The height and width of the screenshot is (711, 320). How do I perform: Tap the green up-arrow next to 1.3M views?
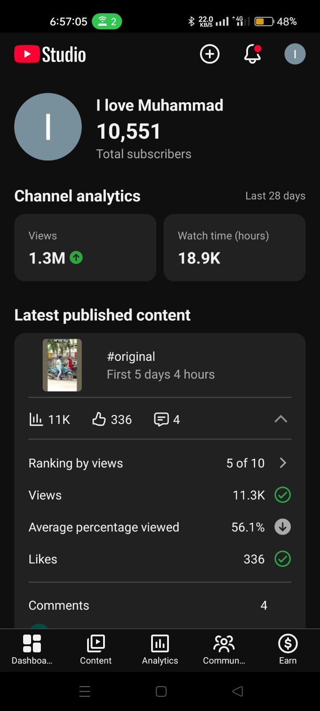[x=76, y=257]
